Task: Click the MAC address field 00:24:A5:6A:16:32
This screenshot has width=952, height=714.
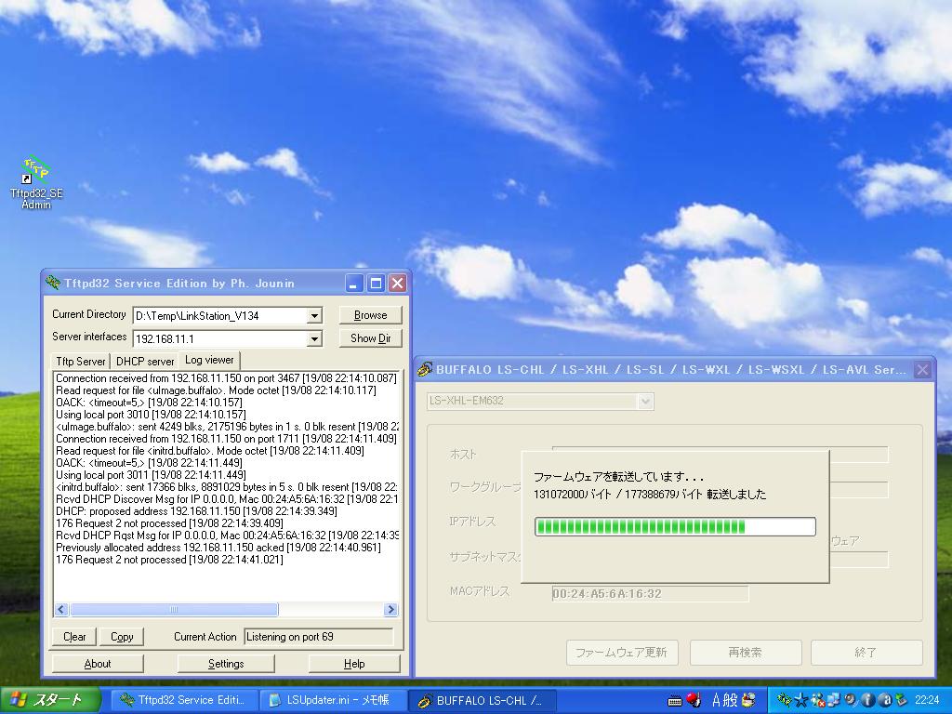Action: coord(650,594)
